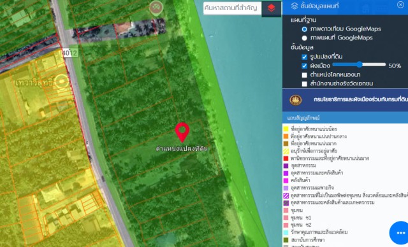Click the ค้นหาสถานที่สำคัญ search field

(232, 8)
